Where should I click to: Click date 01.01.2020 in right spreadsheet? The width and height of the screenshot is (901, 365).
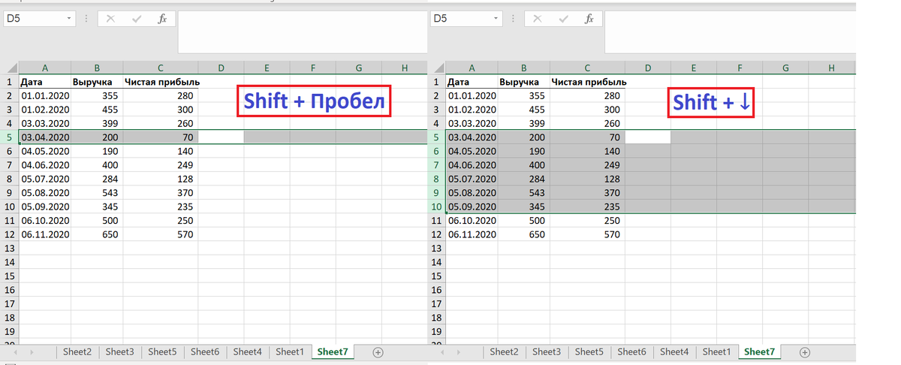(472, 95)
